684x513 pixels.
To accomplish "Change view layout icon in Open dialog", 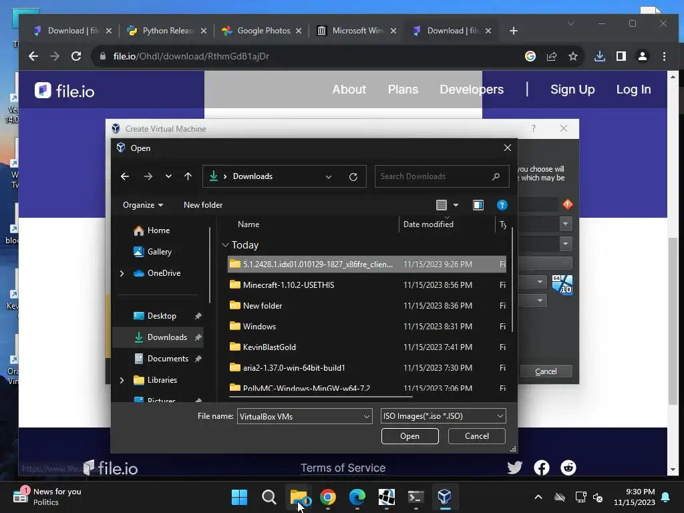I will pyautogui.click(x=442, y=205).
